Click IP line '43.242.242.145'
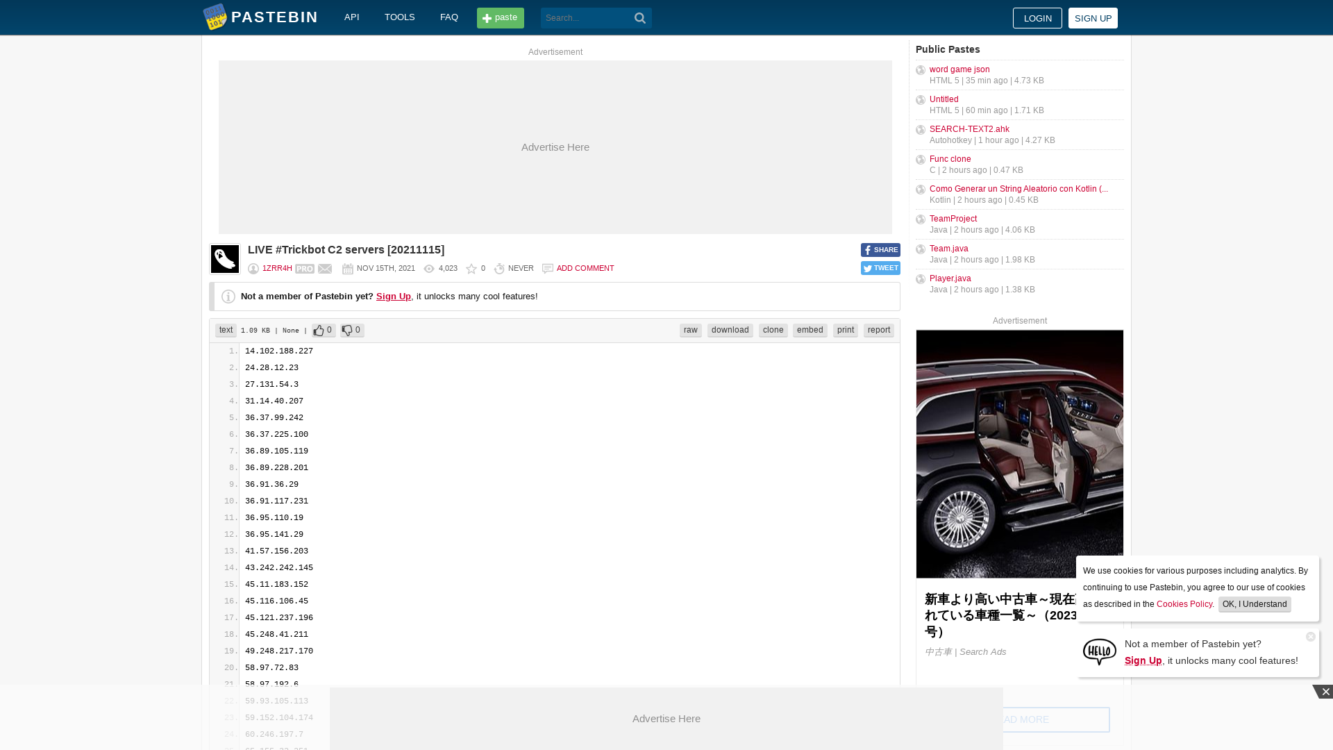Viewport: 1333px width, 750px height. coord(279,568)
